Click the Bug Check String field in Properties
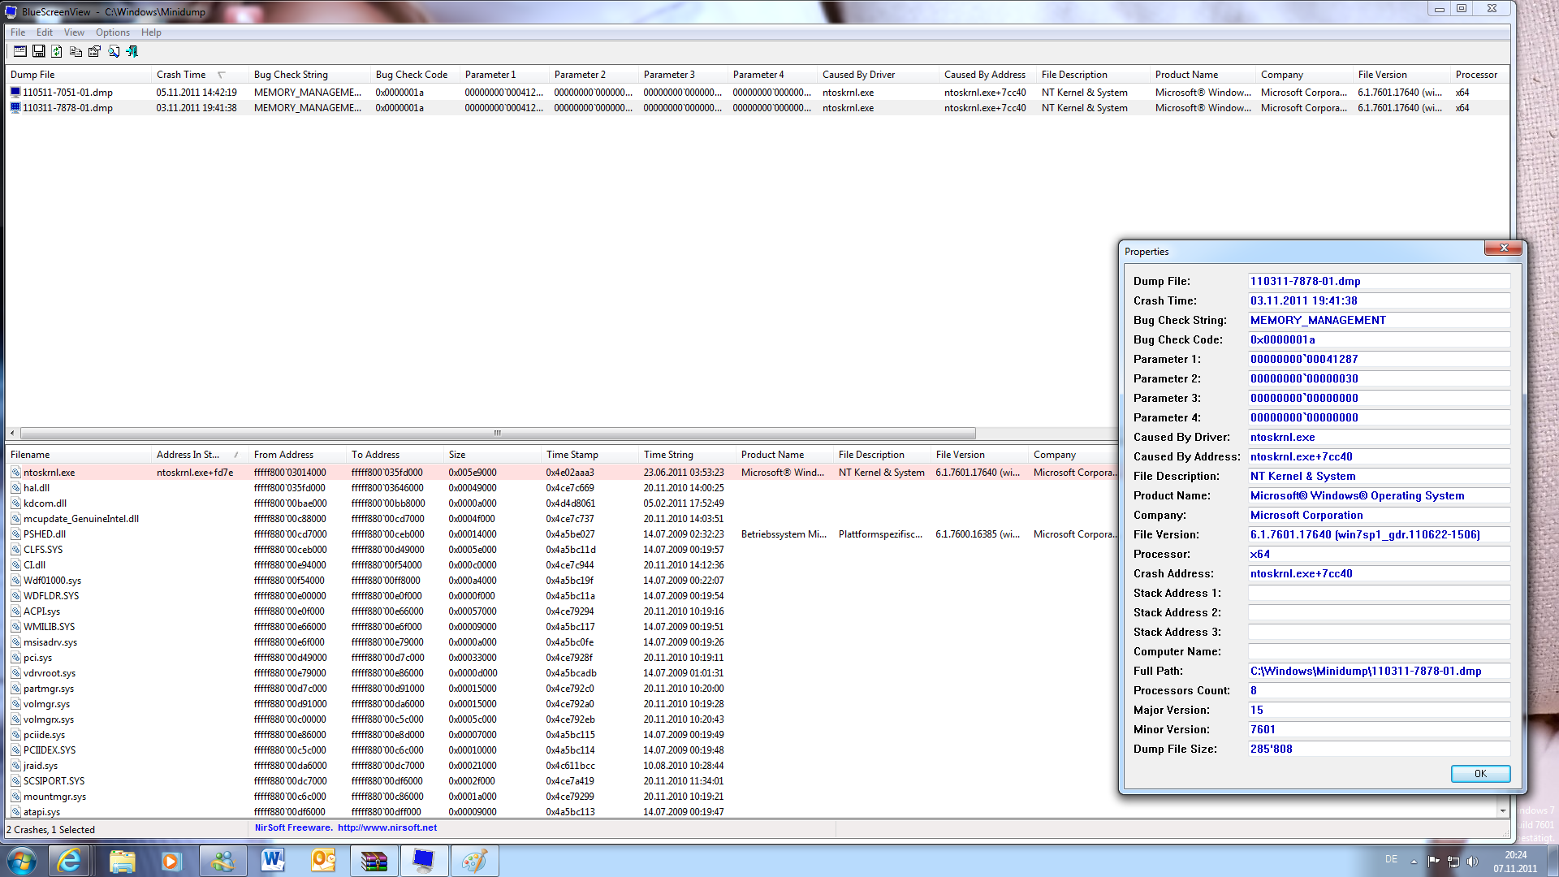 [x=1378, y=321]
